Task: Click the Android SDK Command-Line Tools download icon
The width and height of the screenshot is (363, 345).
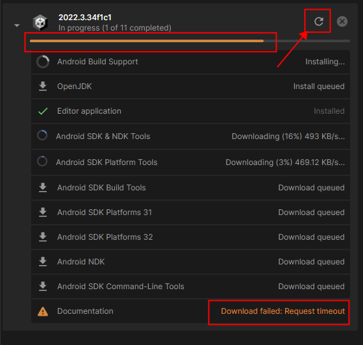Action: tap(43, 287)
